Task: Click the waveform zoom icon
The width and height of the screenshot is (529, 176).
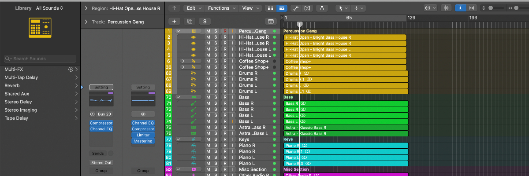Action: (447, 8)
